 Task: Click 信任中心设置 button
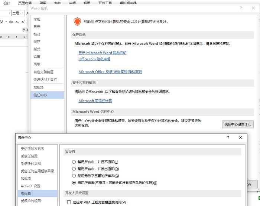[x=238, y=124]
